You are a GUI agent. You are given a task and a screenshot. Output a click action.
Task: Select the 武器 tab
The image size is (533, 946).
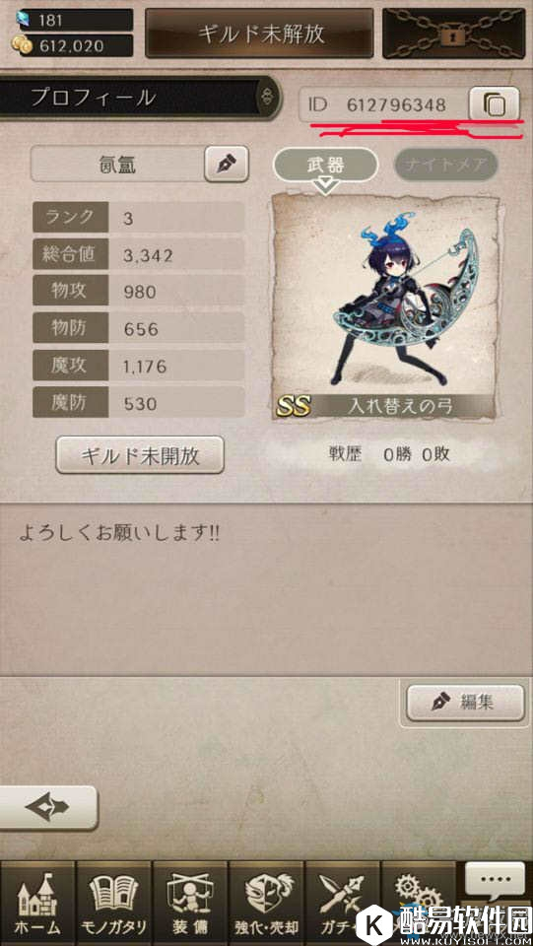click(x=325, y=165)
